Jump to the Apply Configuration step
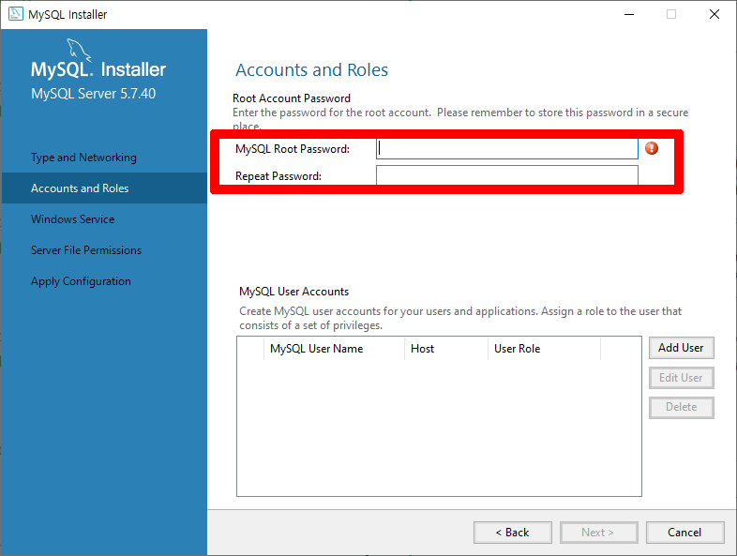This screenshot has width=737, height=556. 81,281
